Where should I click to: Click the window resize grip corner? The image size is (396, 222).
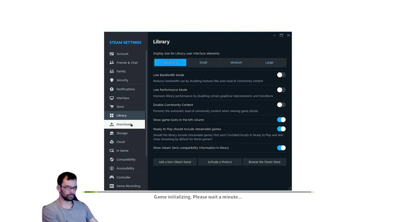[x=290, y=188]
